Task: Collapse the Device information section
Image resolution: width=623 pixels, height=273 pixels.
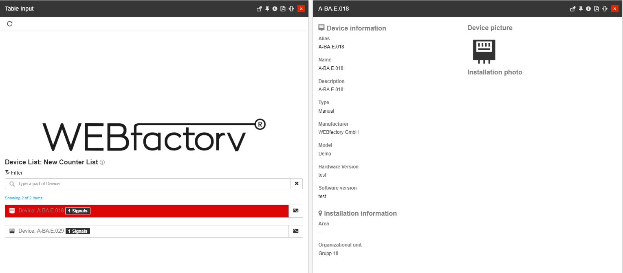Action: click(x=352, y=28)
